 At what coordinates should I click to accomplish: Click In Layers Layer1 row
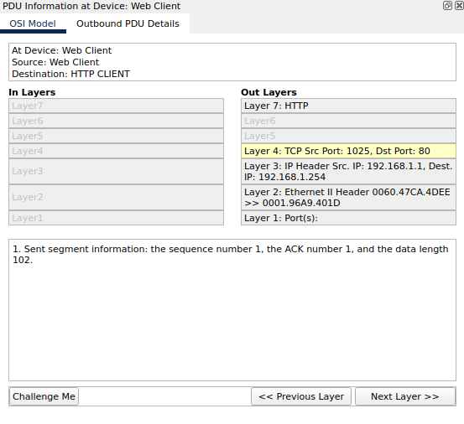point(116,218)
